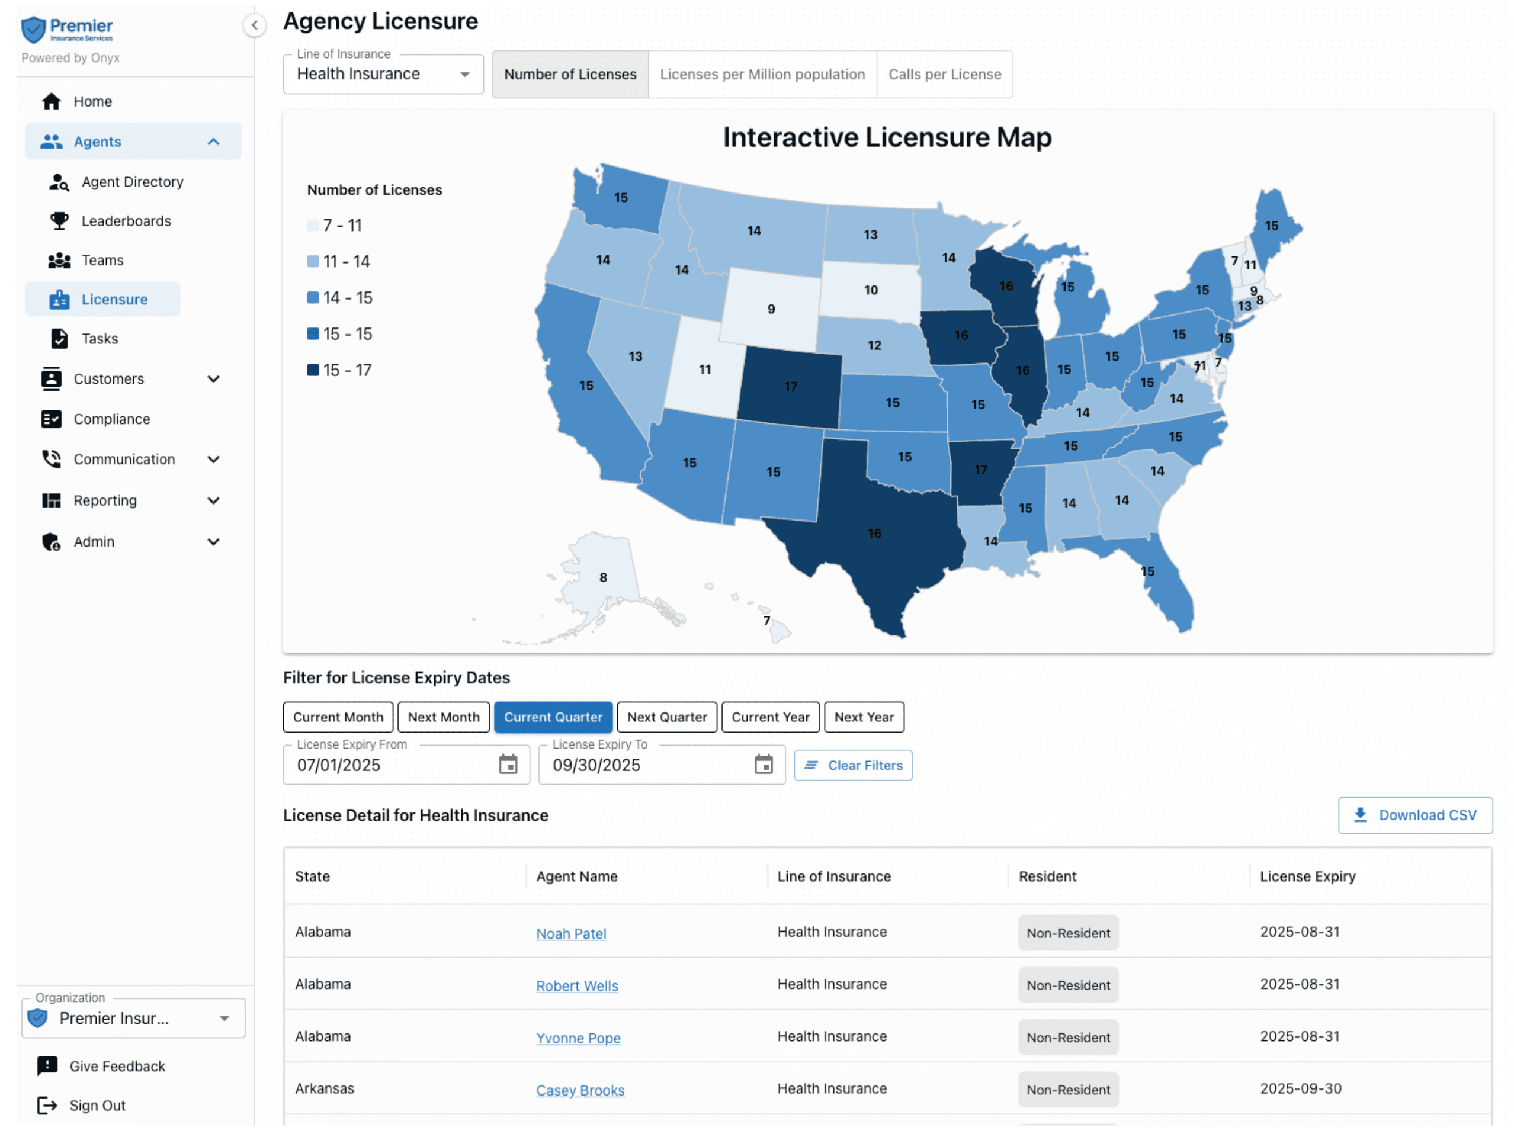Open the calendar picker for License Expiry From
Image resolution: width=1514 pixels, height=1137 pixels.
point(509,764)
